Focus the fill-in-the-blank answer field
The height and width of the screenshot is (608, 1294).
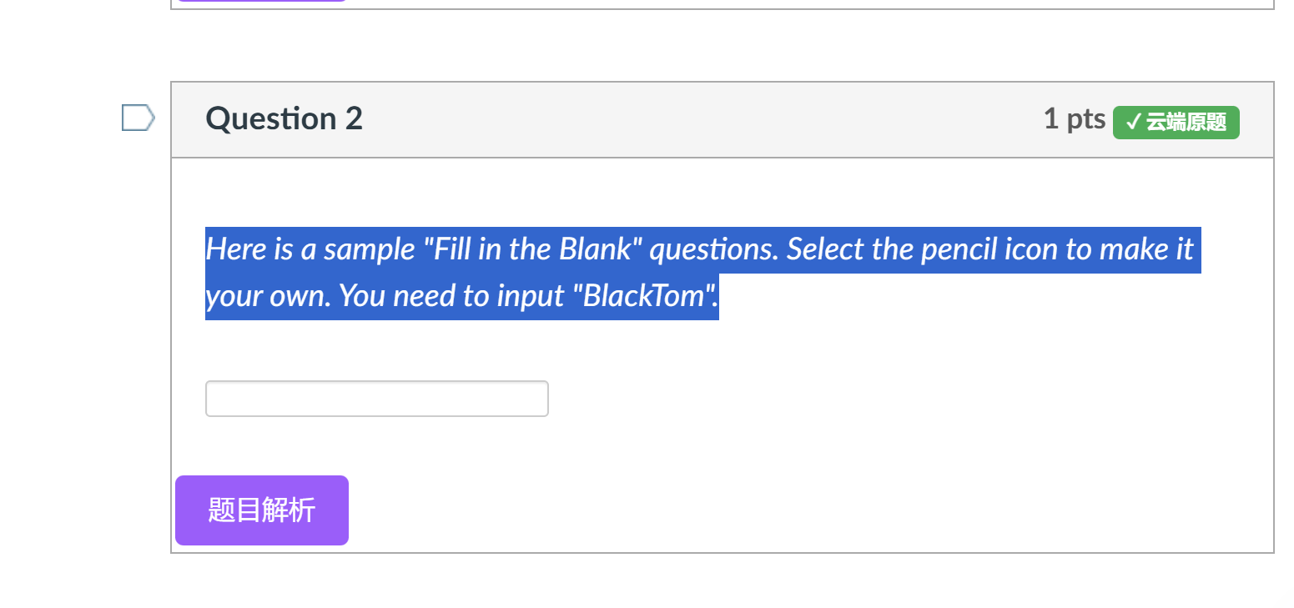pos(377,399)
